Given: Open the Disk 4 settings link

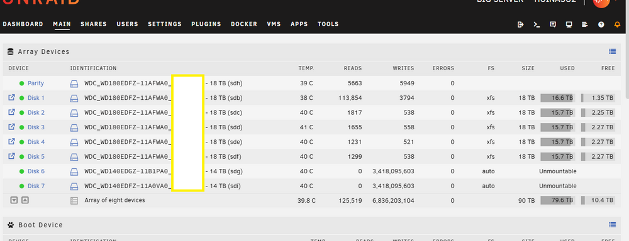Looking at the screenshot, I should (x=36, y=142).
